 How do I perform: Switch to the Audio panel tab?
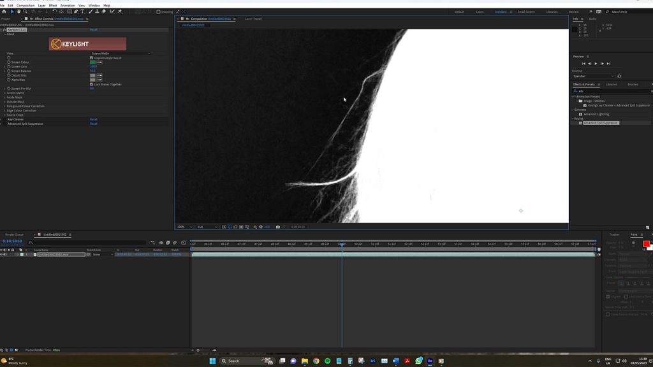tap(592, 18)
